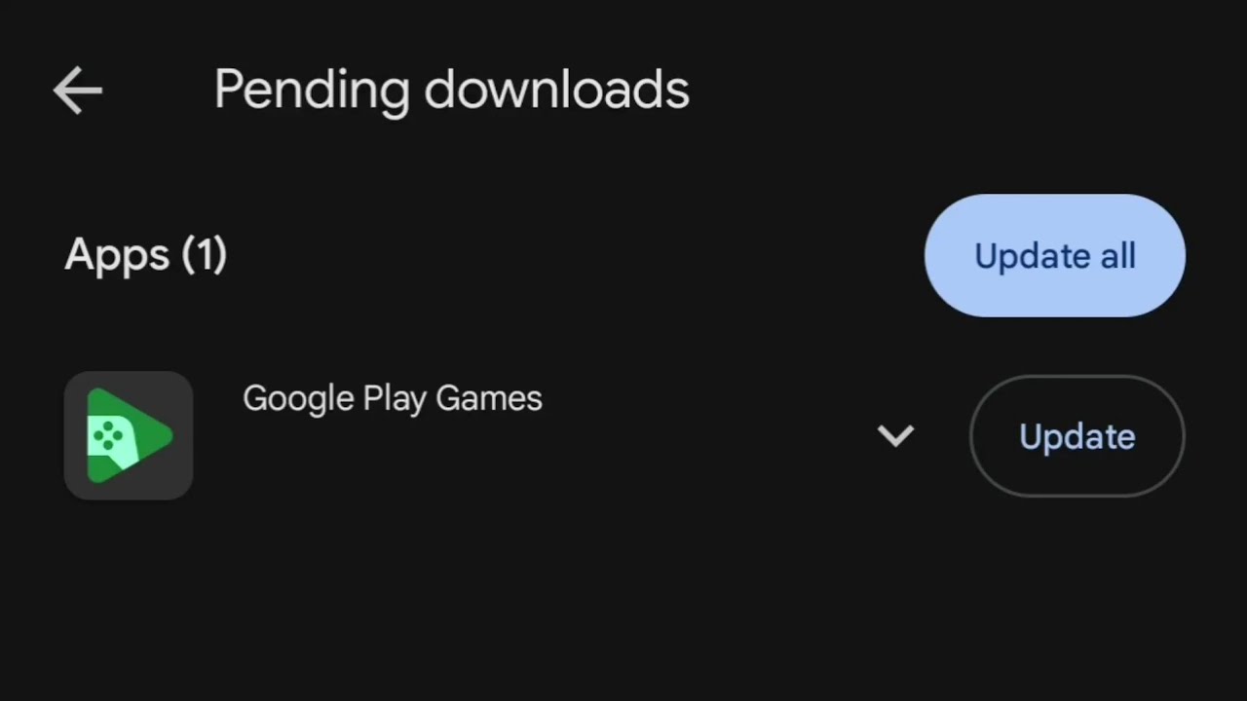Image resolution: width=1247 pixels, height=701 pixels.
Task: Click the Play Games triangle logo
Action: click(x=129, y=435)
